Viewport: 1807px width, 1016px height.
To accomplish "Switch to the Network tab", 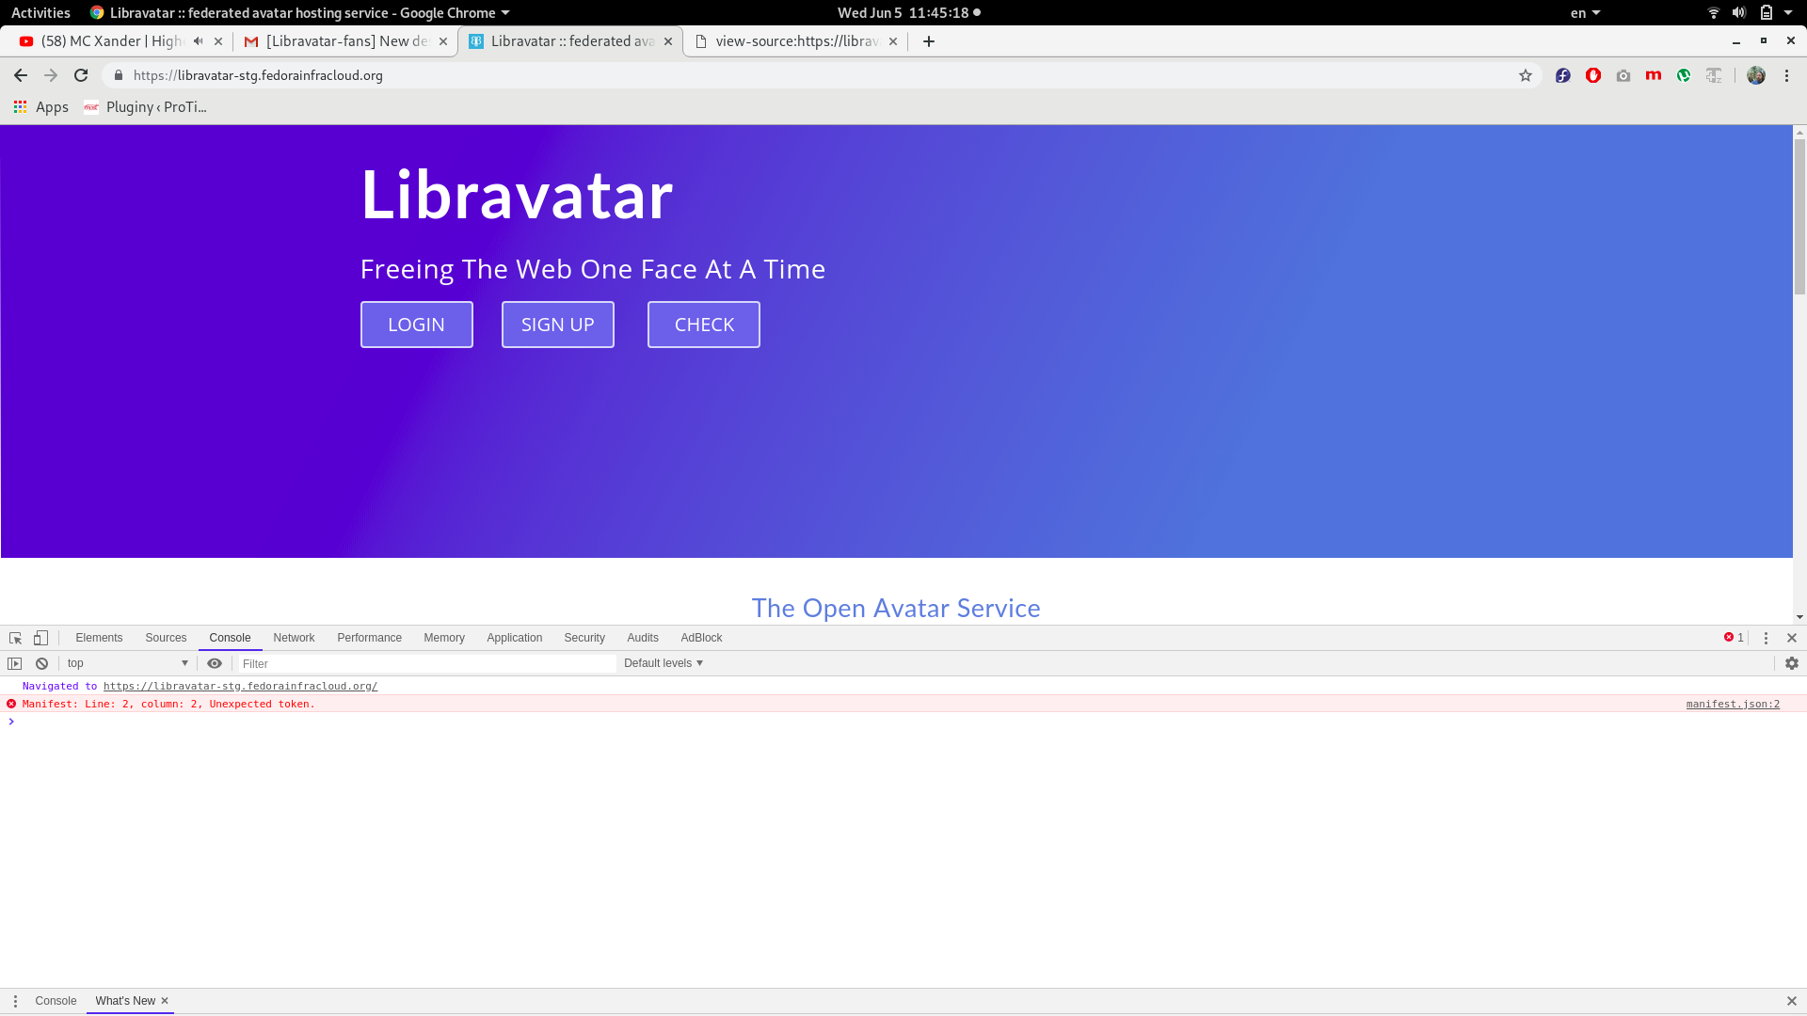I will 294,638.
